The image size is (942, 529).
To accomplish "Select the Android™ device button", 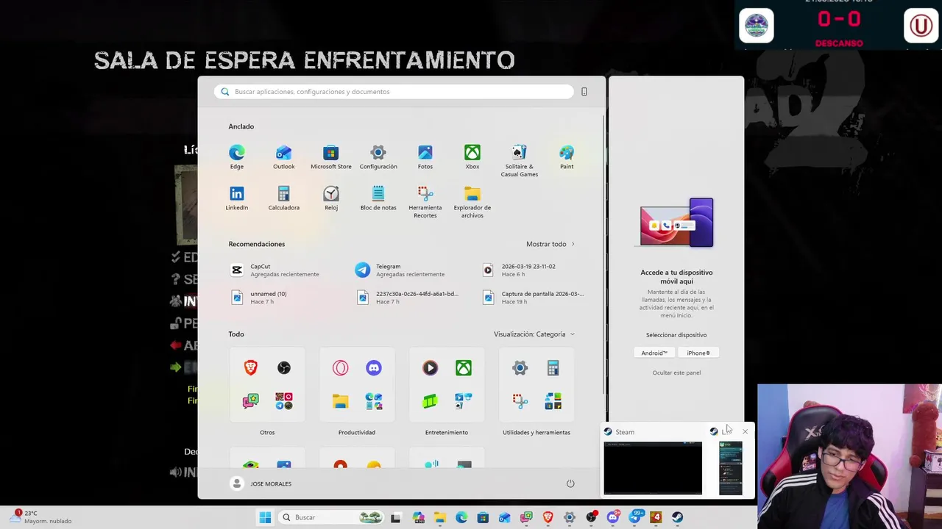I will [x=654, y=353].
